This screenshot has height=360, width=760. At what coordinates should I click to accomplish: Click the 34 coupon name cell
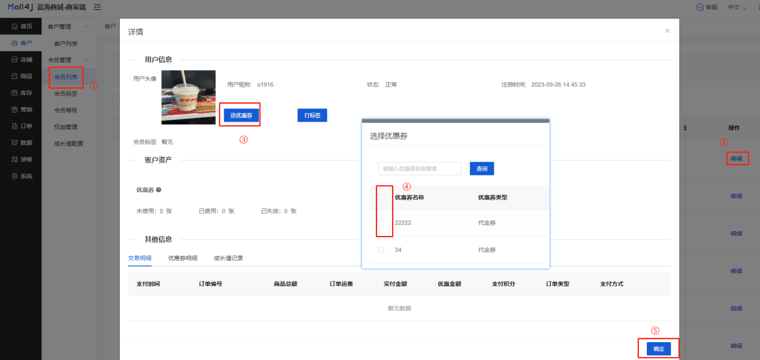pos(398,250)
